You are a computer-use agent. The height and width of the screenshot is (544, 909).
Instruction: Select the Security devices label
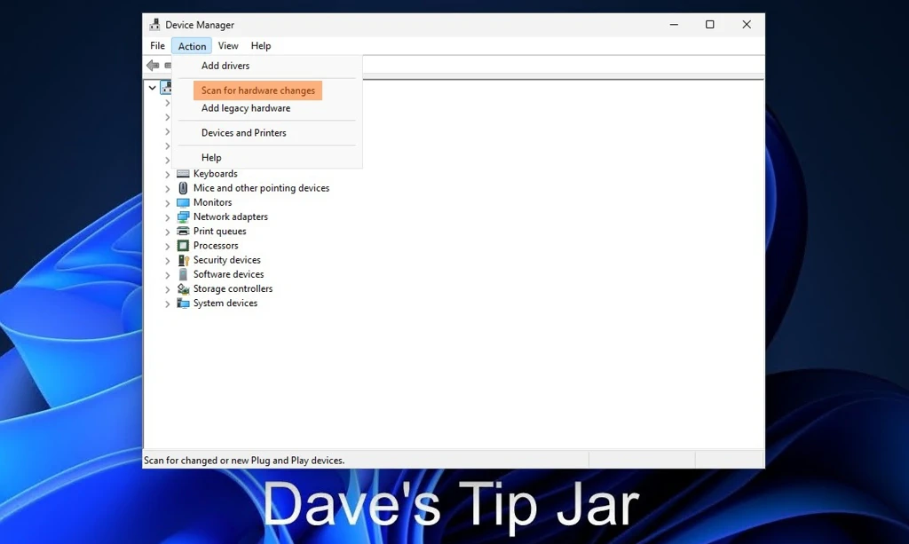coord(226,260)
